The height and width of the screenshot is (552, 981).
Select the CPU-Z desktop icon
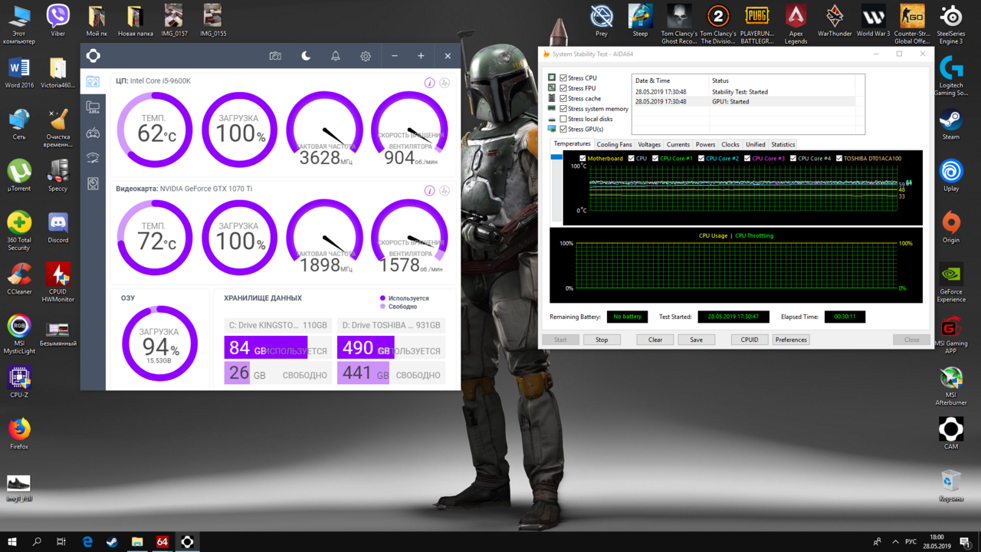click(19, 382)
